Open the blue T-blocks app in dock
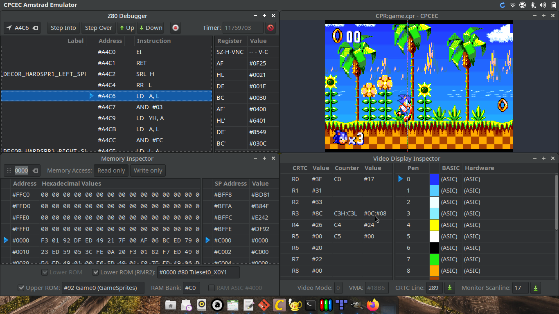The width and height of the screenshot is (559, 314). pyautogui.click(x=341, y=305)
